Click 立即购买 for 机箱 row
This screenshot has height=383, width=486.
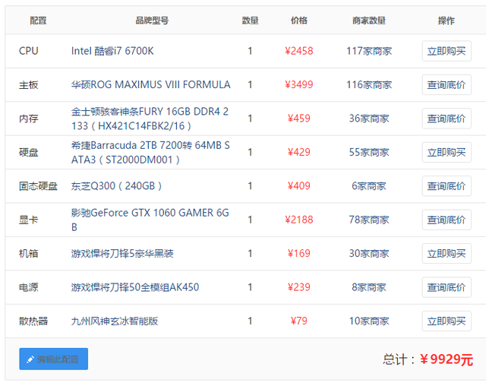point(447,254)
